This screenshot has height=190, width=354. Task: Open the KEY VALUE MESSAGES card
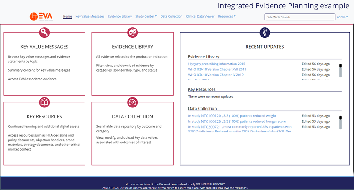coord(44,64)
